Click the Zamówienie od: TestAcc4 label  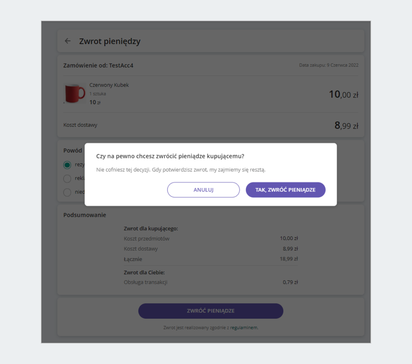point(98,66)
